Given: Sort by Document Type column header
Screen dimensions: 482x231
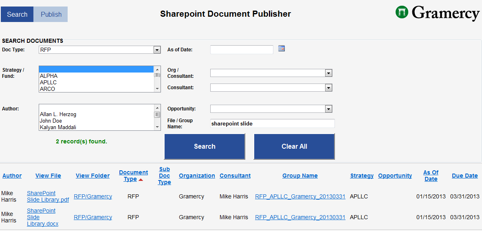Looking at the screenshot, I should coord(133,176).
